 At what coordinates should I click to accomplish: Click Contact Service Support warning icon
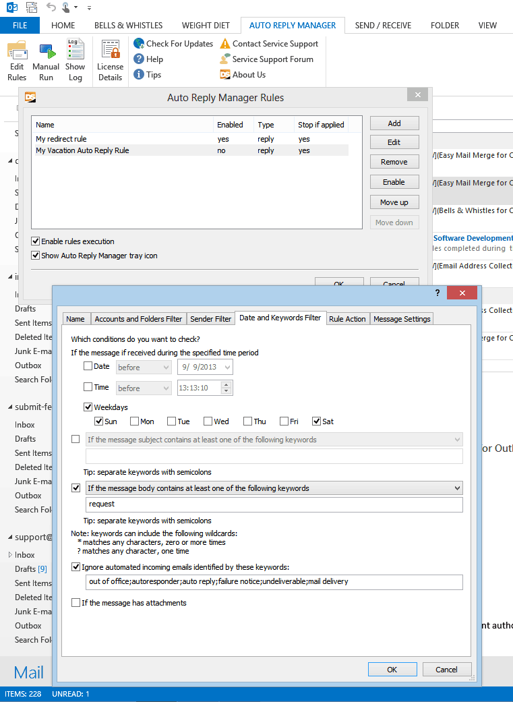point(225,44)
